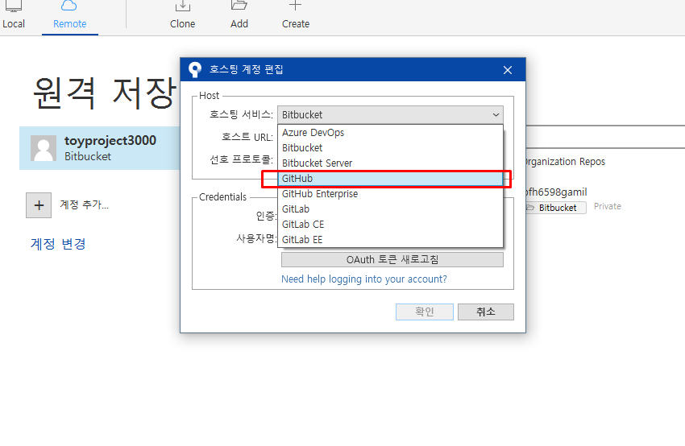Click the plus icon to add account
This screenshot has height=446, width=685.
click(39, 205)
